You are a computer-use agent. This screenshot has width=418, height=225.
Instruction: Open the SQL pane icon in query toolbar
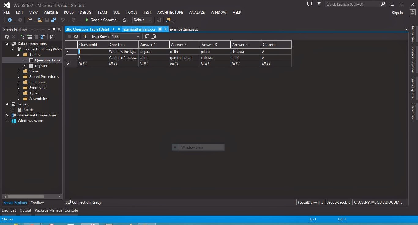pos(147,36)
